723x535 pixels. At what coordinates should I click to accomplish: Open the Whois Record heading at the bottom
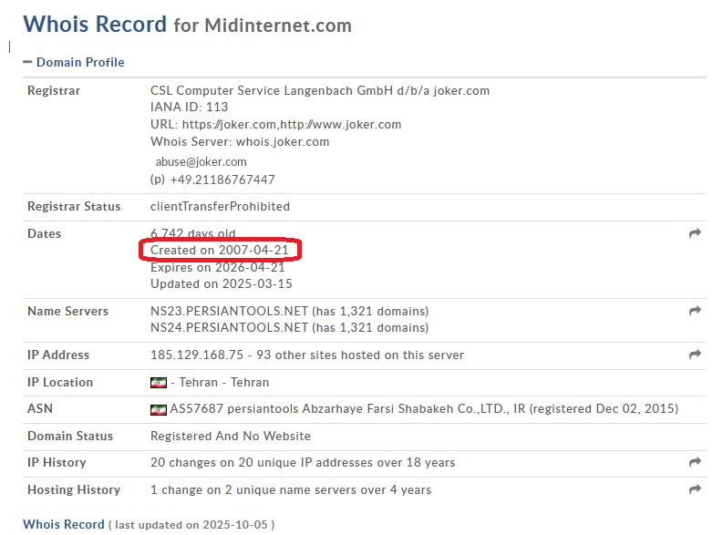tap(63, 524)
